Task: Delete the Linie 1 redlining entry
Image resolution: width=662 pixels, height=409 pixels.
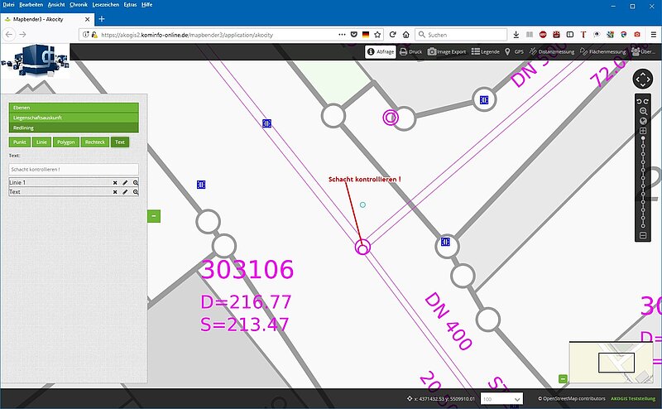Action: coord(115,182)
